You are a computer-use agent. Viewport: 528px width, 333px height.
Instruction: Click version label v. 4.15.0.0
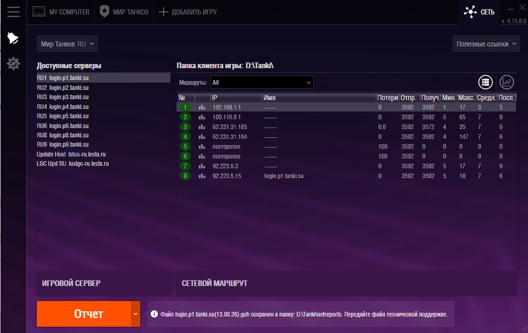[514, 21]
